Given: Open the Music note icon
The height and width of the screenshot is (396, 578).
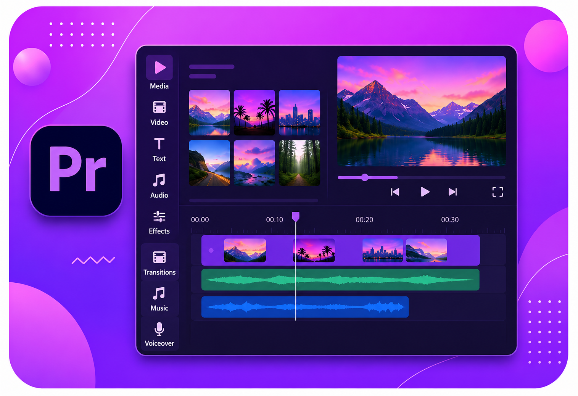Looking at the screenshot, I should pyautogui.click(x=159, y=293).
